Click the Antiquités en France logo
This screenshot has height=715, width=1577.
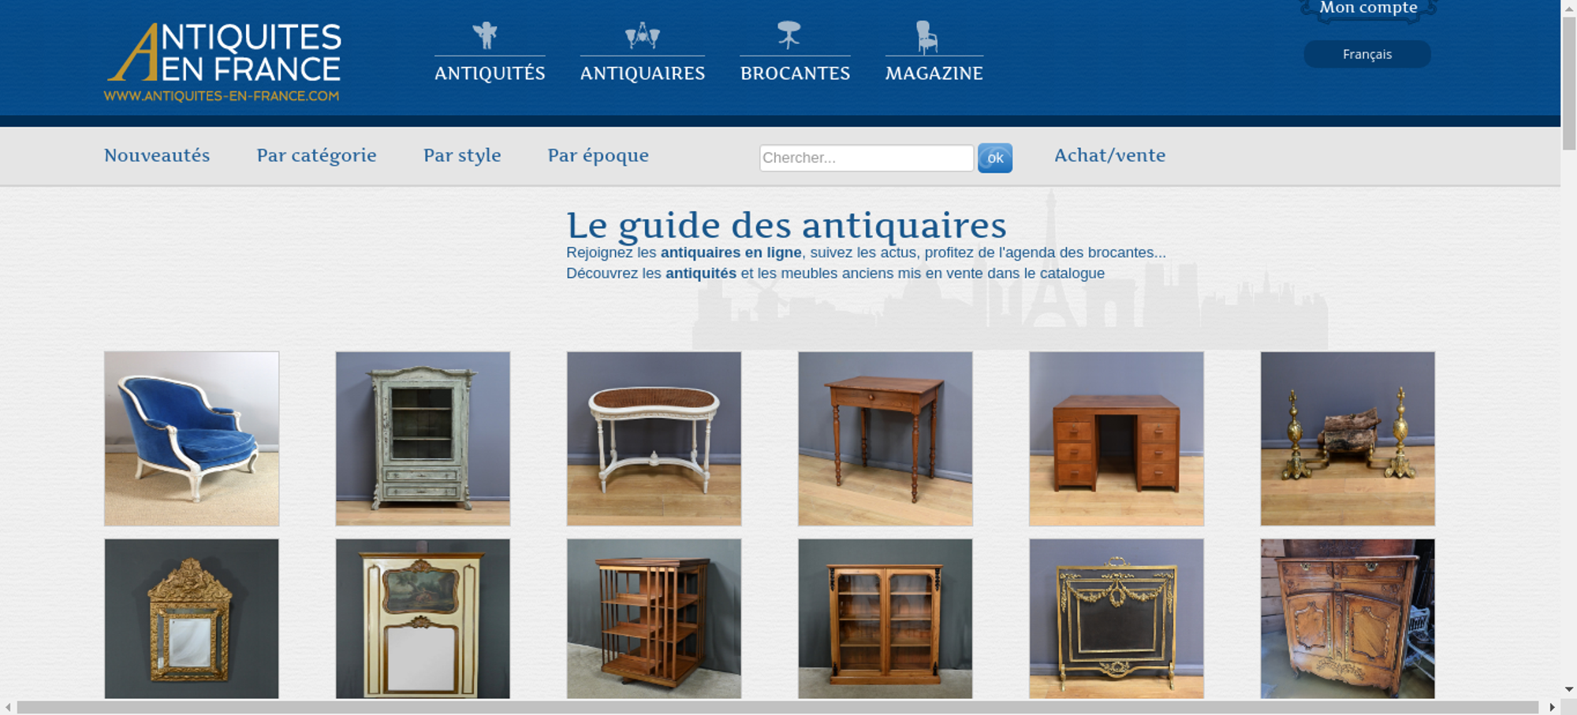click(x=223, y=62)
